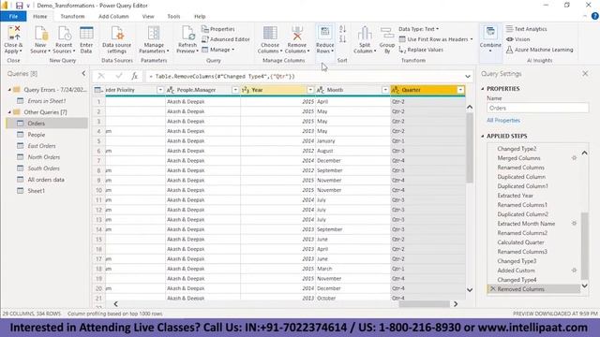Screen dimensions: 600x337
Task: Click the Group By icon
Action: pyautogui.click(x=387, y=34)
